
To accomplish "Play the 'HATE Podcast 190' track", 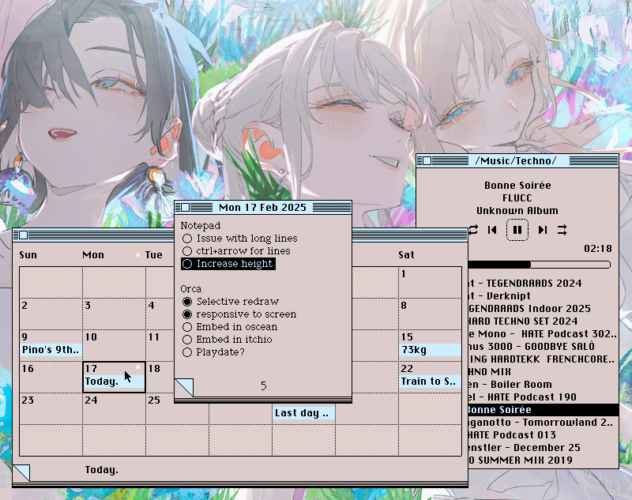I will click(544, 397).
